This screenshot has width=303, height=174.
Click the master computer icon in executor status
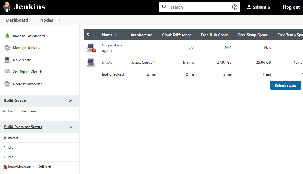[5, 138]
